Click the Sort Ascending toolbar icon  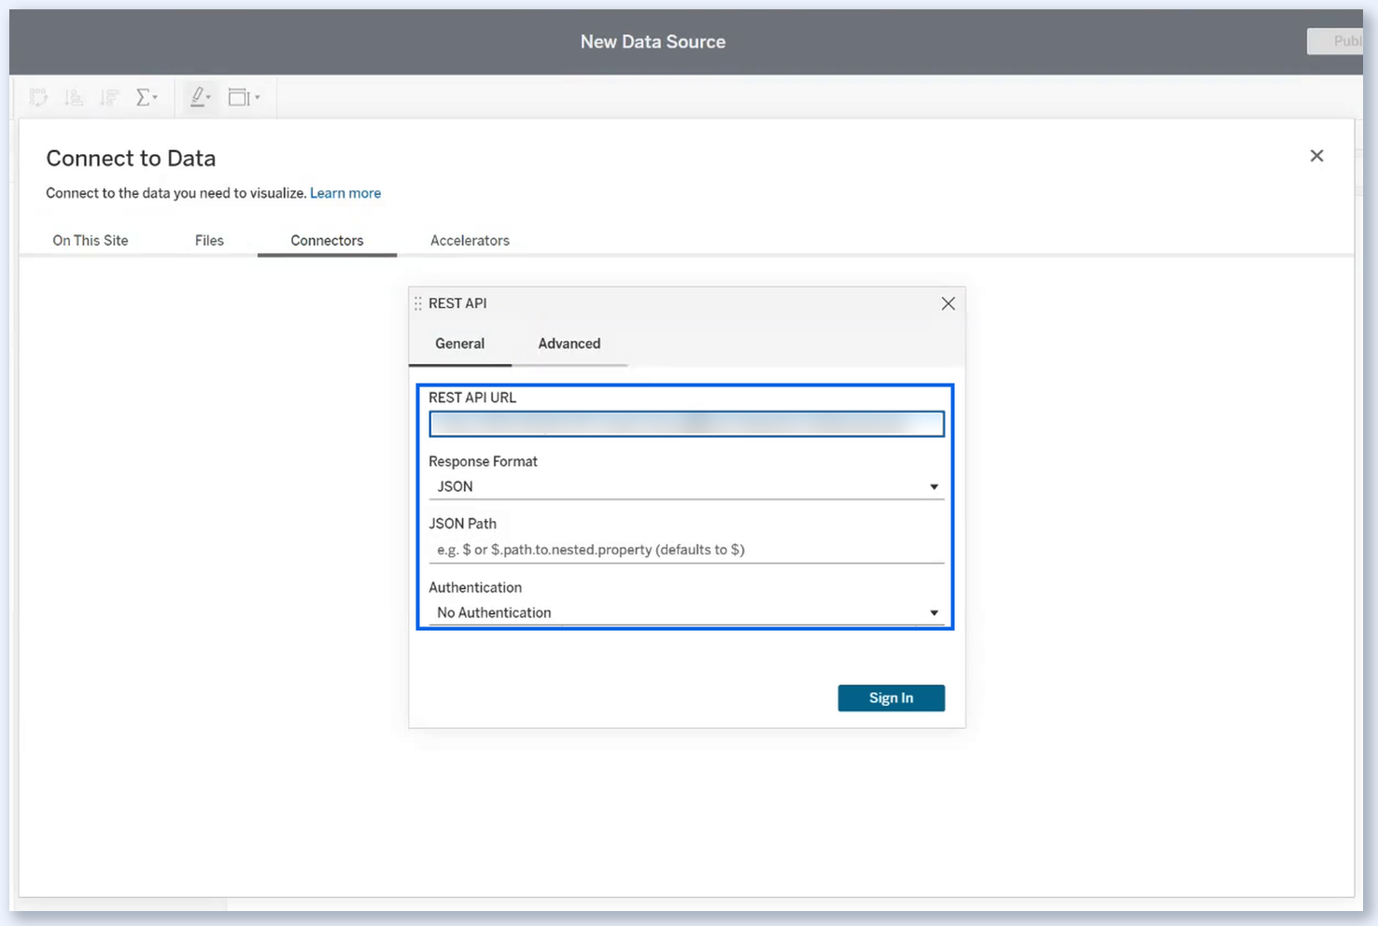point(74,97)
